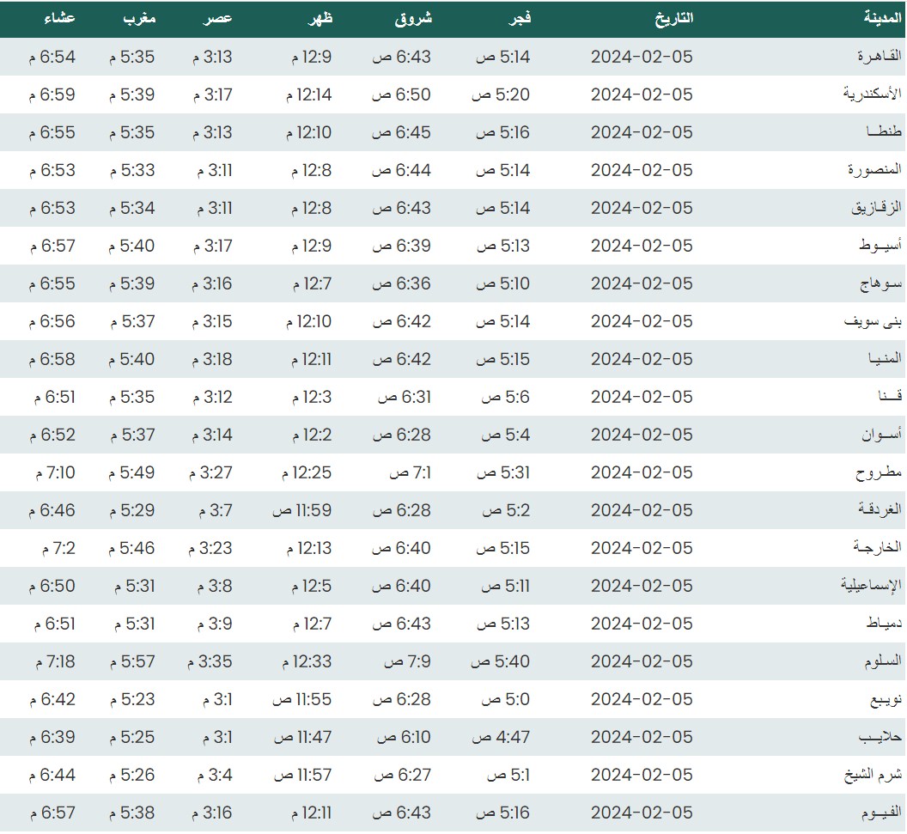Image resolution: width=907 pixels, height=834 pixels.
Task: Select the Dhuhr time 11:59 ص for الغردقة
Action: [x=302, y=510]
